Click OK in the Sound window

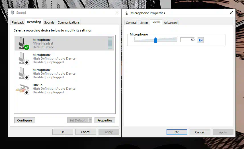click(63, 132)
